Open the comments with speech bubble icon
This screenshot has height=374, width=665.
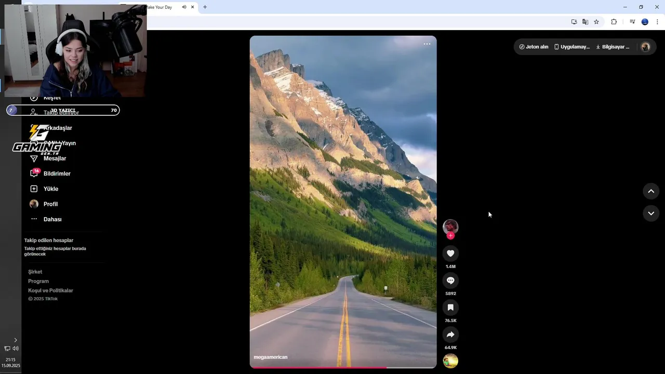point(450,280)
